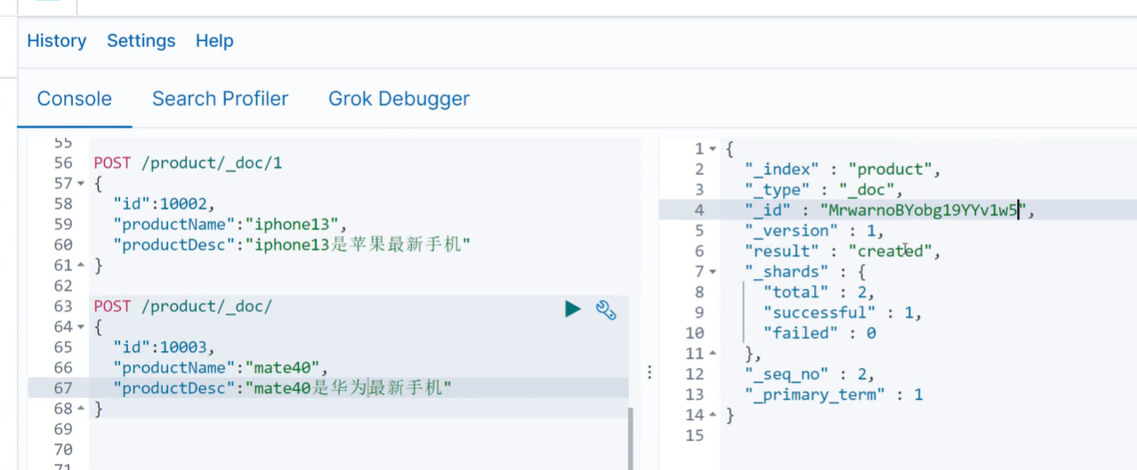Switch to the Console tab
1137x470 pixels.
tap(75, 99)
